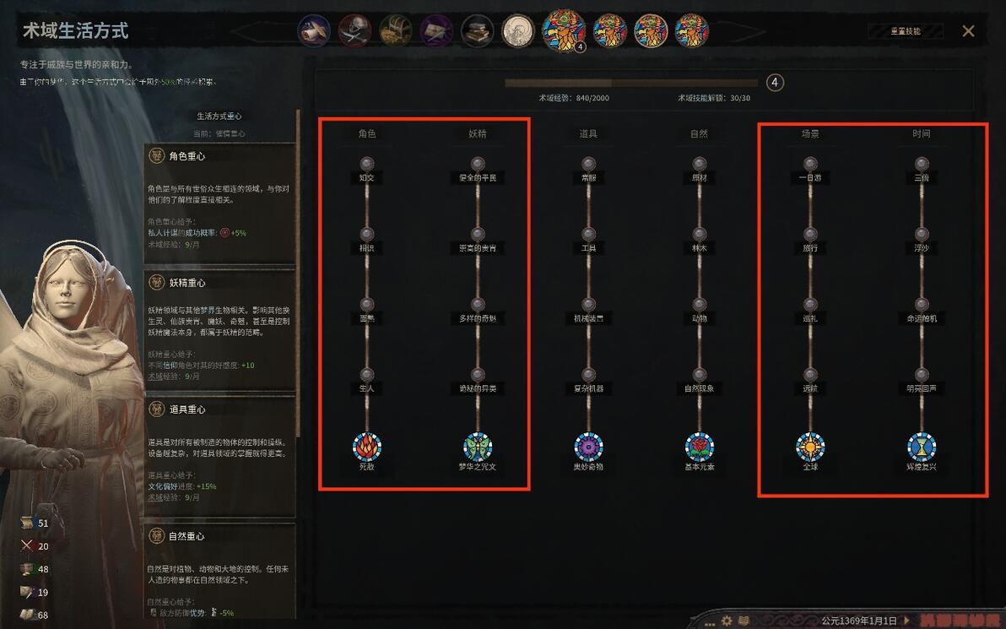
Task: Select the purple flower 奥妙奇物 perk icon
Action: (x=588, y=447)
